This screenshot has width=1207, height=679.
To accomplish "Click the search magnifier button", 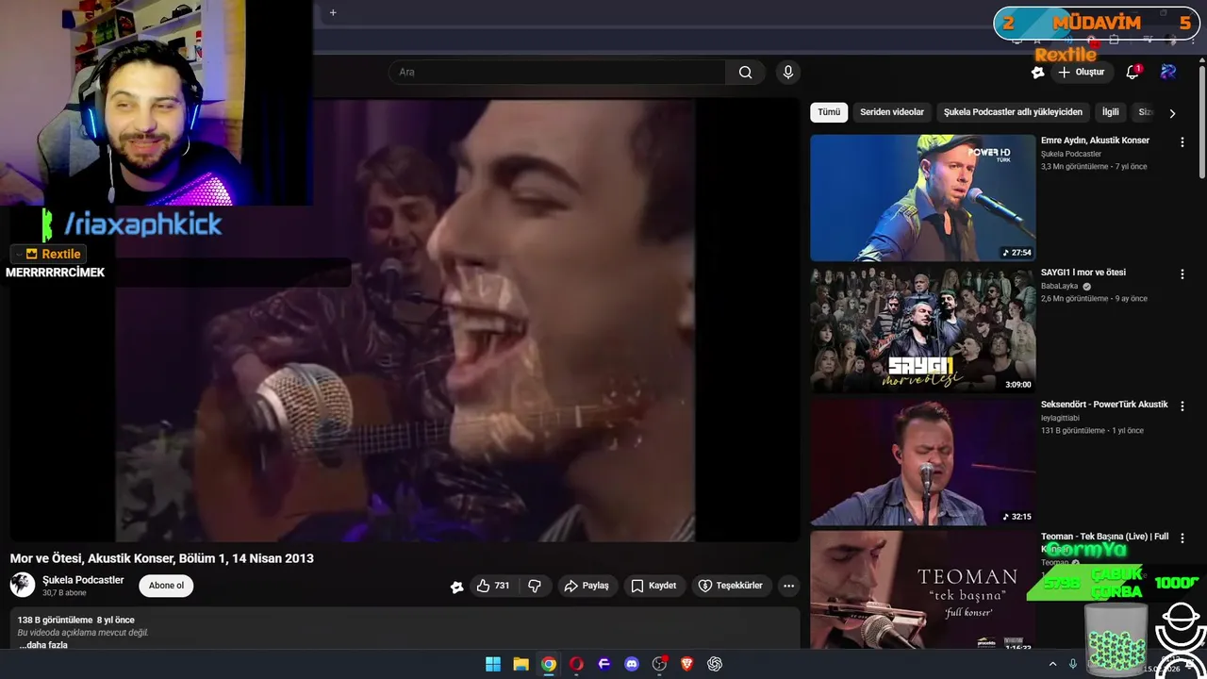I will [x=745, y=72].
